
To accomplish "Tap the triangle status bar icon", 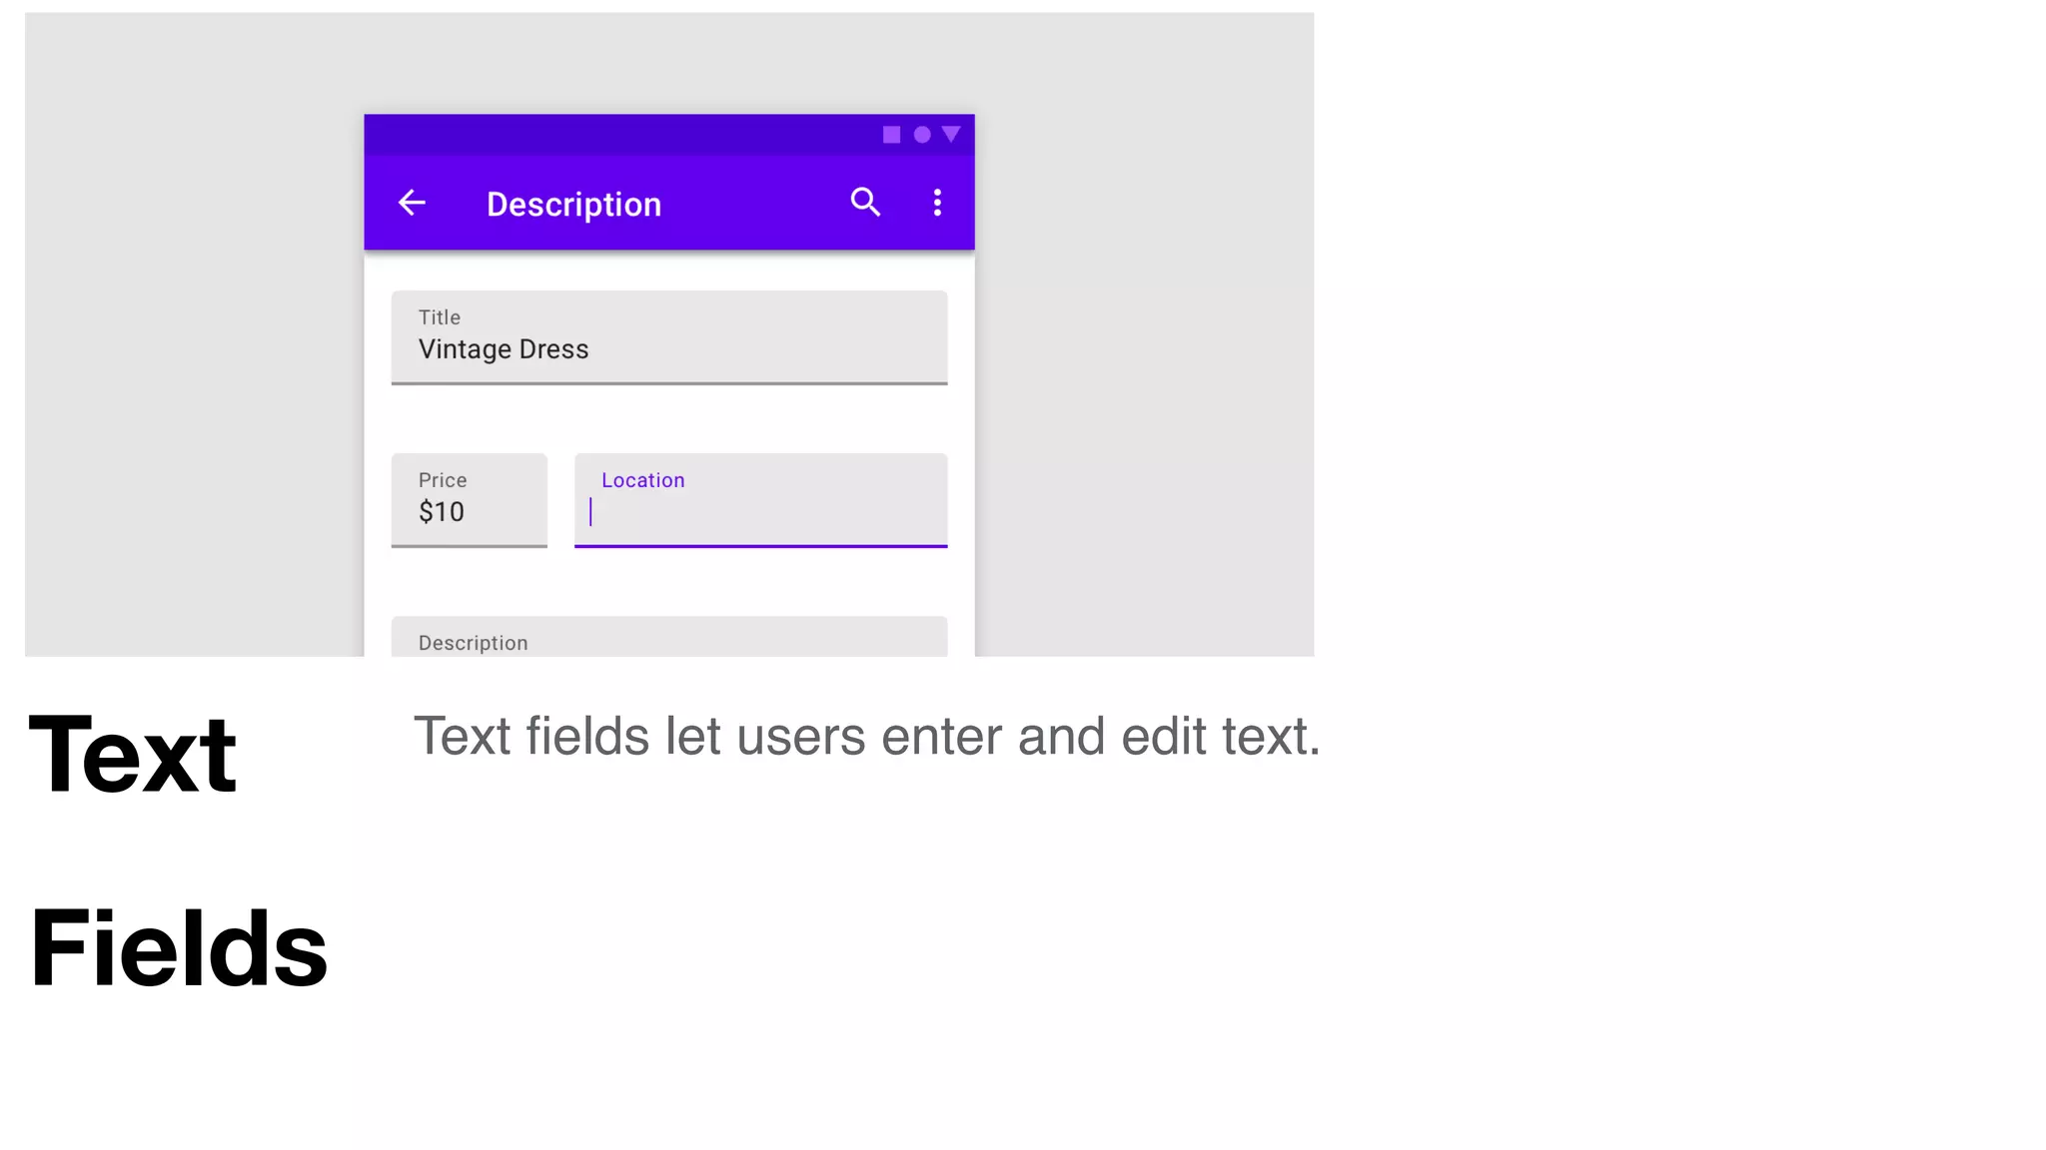I will pos(951,134).
